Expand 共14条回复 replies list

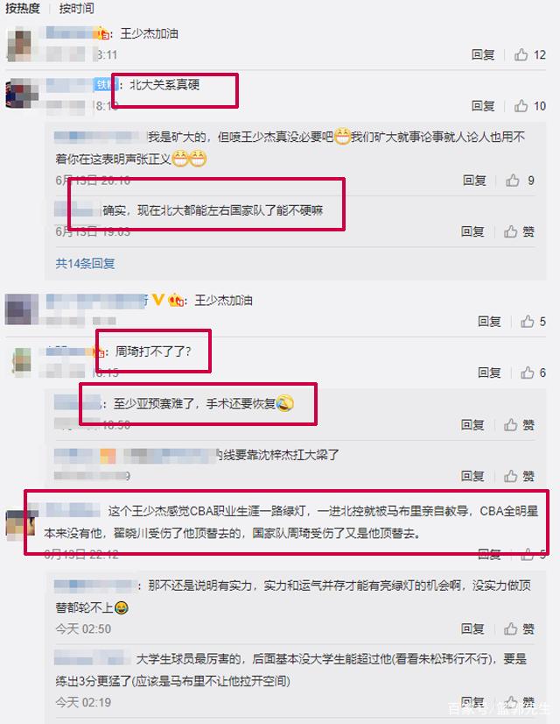coord(85,264)
